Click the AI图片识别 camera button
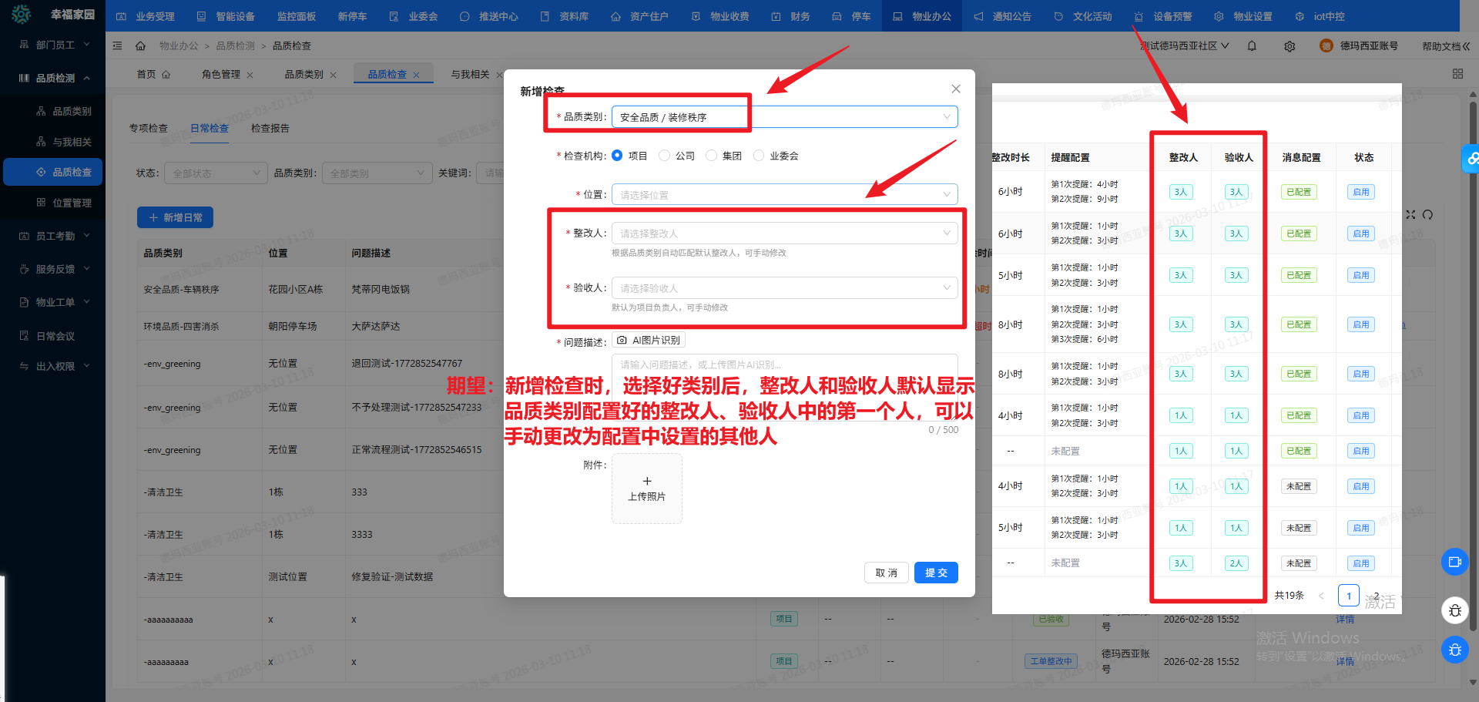 click(x=649, y=341)
